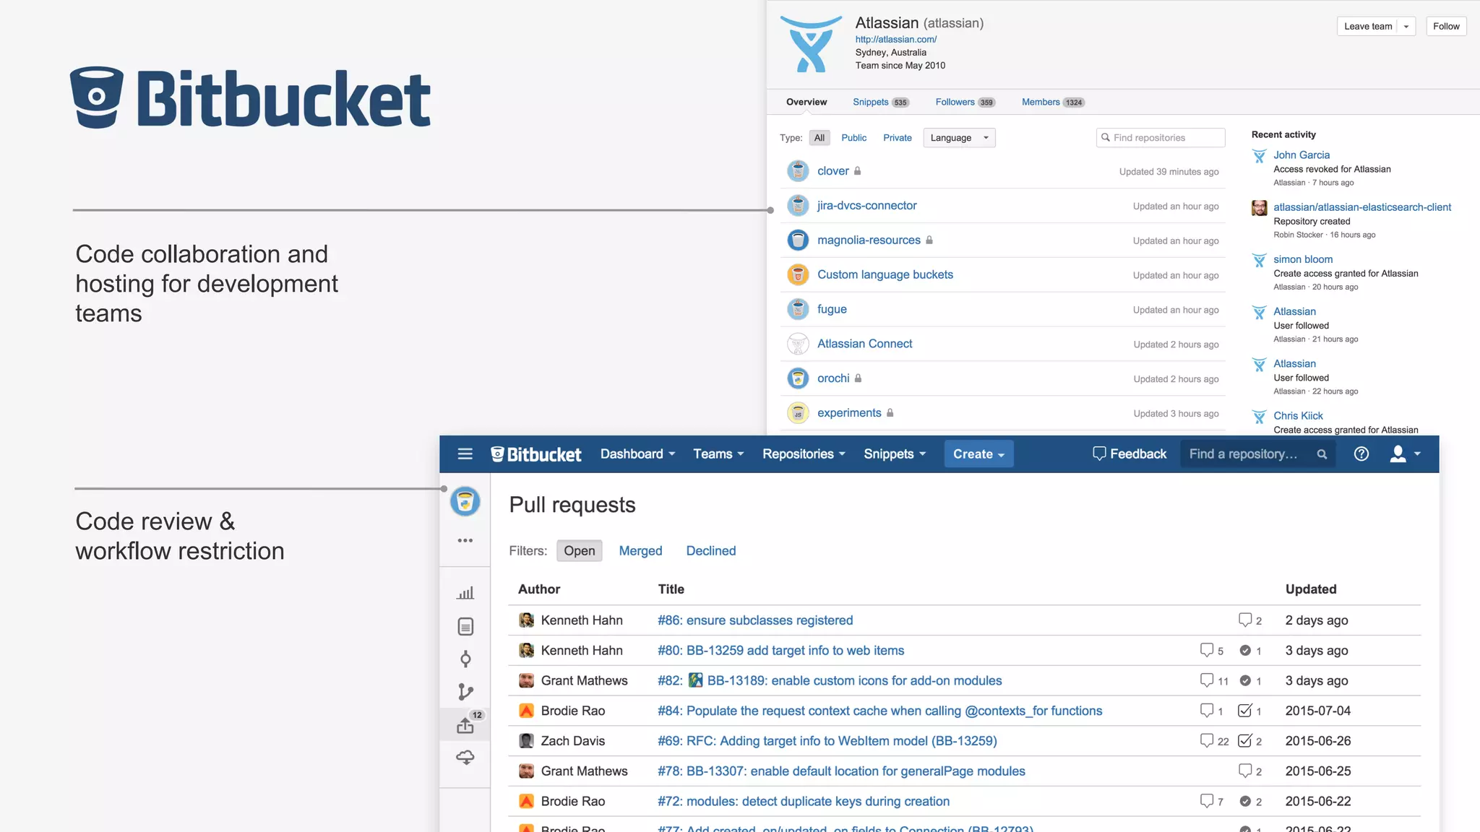Open the Create dropdown button
This screenshot has width=1480, height=832.
pos(978,454)
